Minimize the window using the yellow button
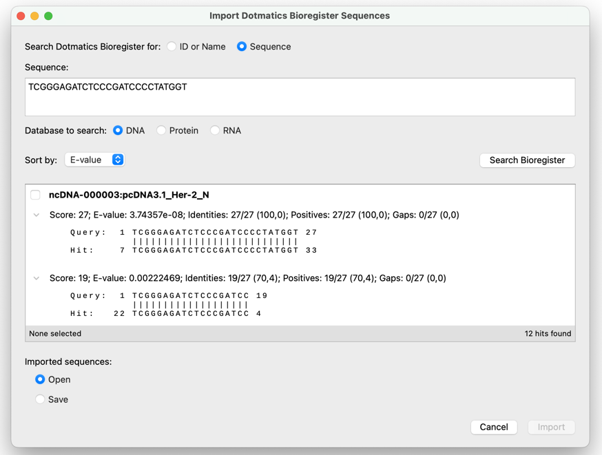The height and width of the screenshot is (455, 602). 34,16
